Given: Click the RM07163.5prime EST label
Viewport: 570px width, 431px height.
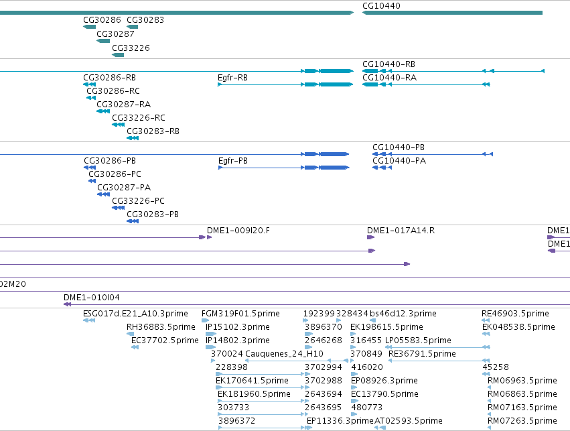Looking at the screenshot, I should 522,408.
